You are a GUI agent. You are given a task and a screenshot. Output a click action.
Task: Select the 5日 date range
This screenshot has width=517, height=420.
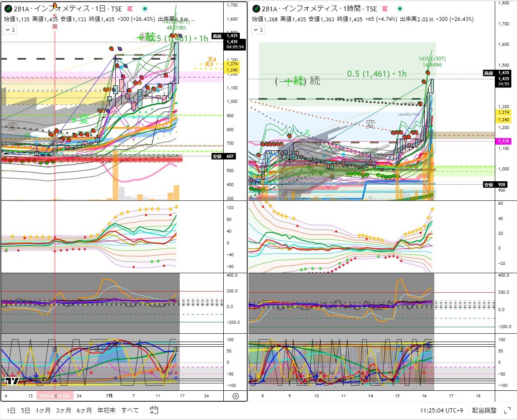[x=25, y=410]
